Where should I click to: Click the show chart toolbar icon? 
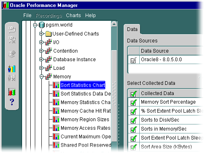coord(12,91)
